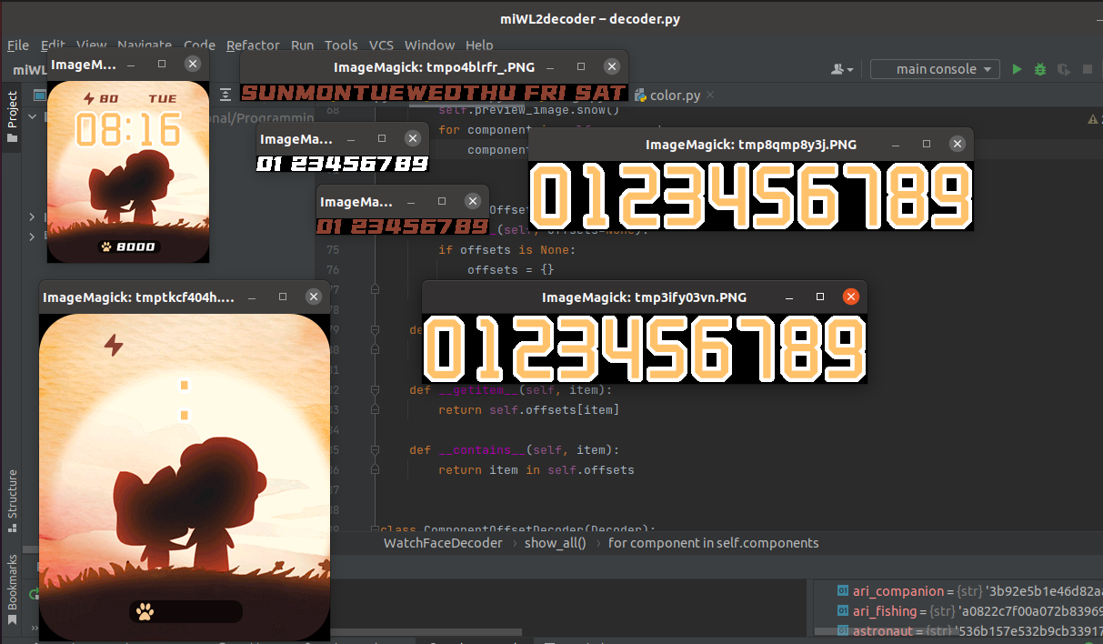
Task: Fold the ComponentOffsetDecoder class in gutter
Action: [x=374, y=529]
